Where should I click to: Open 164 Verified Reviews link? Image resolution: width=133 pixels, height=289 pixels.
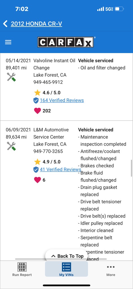[62, 100]
